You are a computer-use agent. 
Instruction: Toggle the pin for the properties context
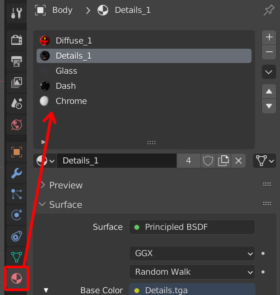tap(269, 10)
